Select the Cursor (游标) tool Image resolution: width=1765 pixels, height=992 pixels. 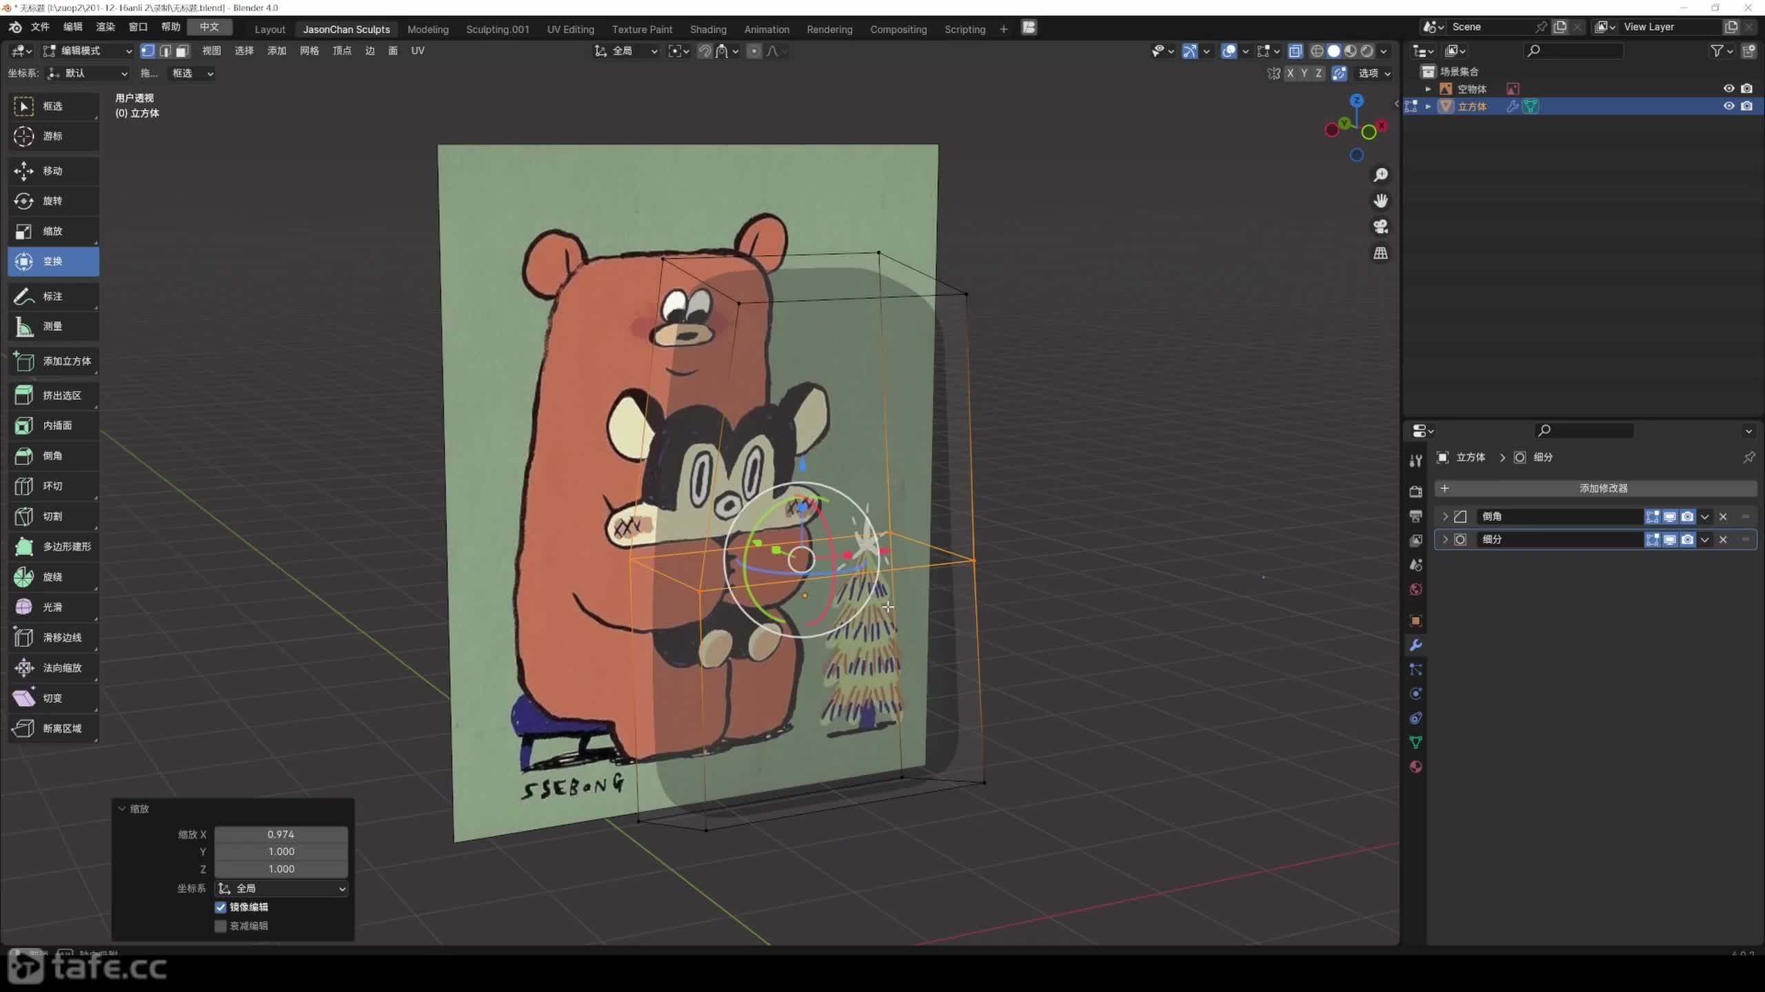pyautogui.click(x=54, y=136)
